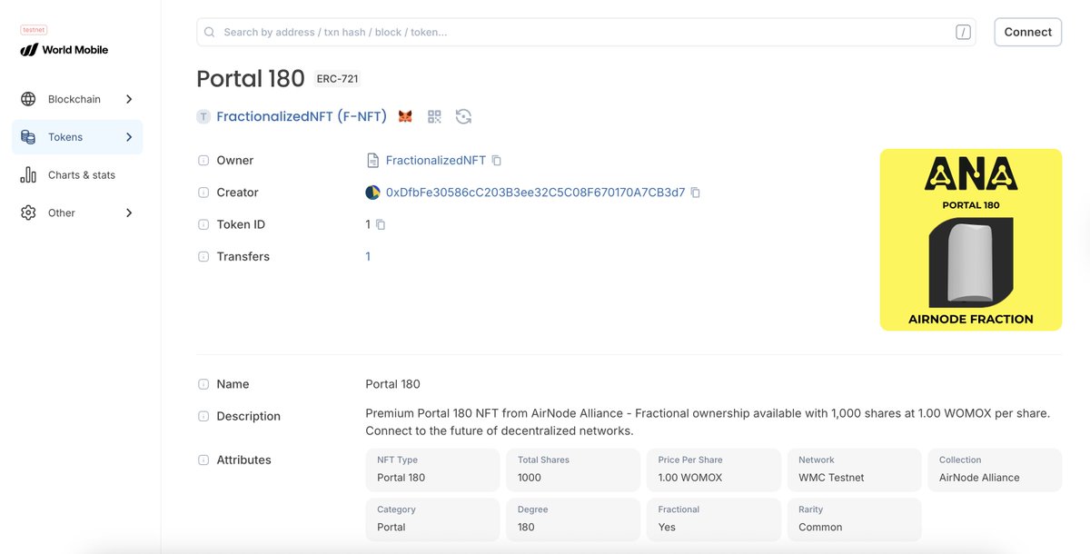Viewport: 1090px width, 554px height.
Task: Click the Portal 180 page title
Action: 251,79
